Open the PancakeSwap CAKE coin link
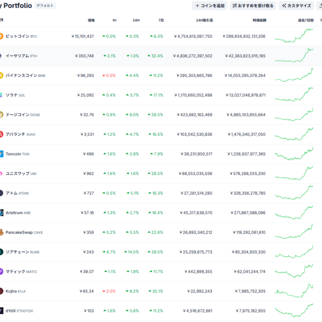The height and width of the screenshot is (322, 322). [x=24, y=232]
